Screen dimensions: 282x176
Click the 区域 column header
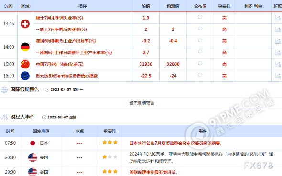pyautogui.click(x=25, y=6)
